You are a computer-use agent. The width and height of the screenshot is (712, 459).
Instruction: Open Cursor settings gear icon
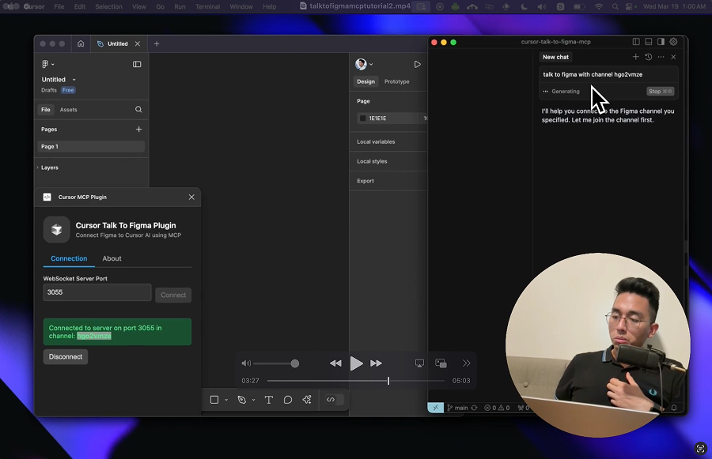[x=673, y=42]
